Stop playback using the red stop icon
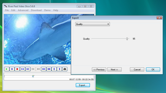166x93 pixels. click(x=17, y=69)
